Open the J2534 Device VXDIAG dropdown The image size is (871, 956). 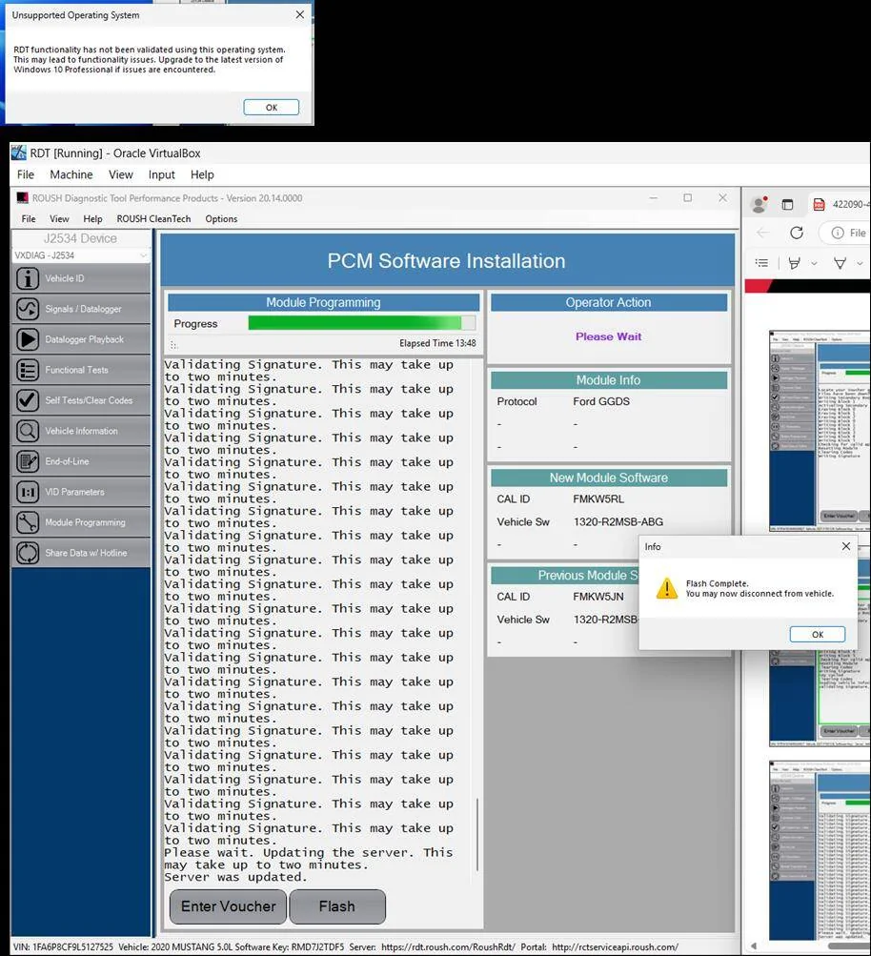(x=80, y=255)
